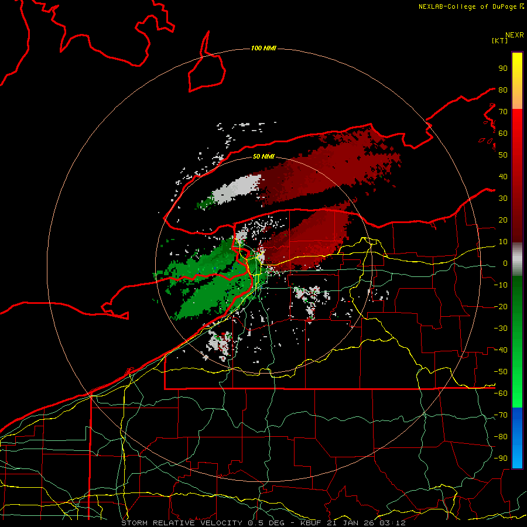Click the -90 knot scale value
The image size is (527, 527).
501,458
